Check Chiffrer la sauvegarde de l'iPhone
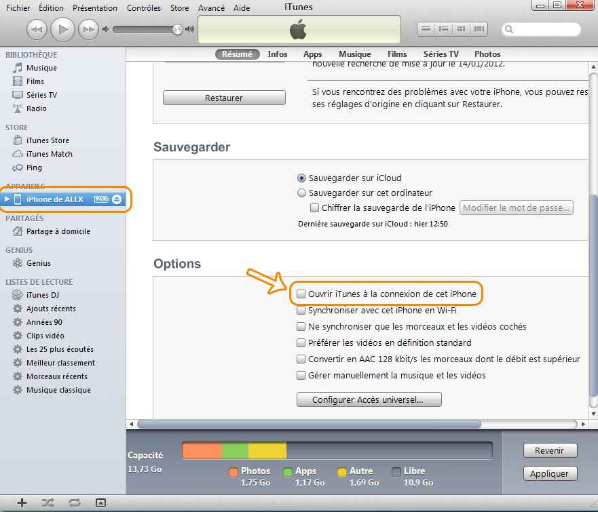Viewport: 598px width, 512px height. [x=314, y=208]
